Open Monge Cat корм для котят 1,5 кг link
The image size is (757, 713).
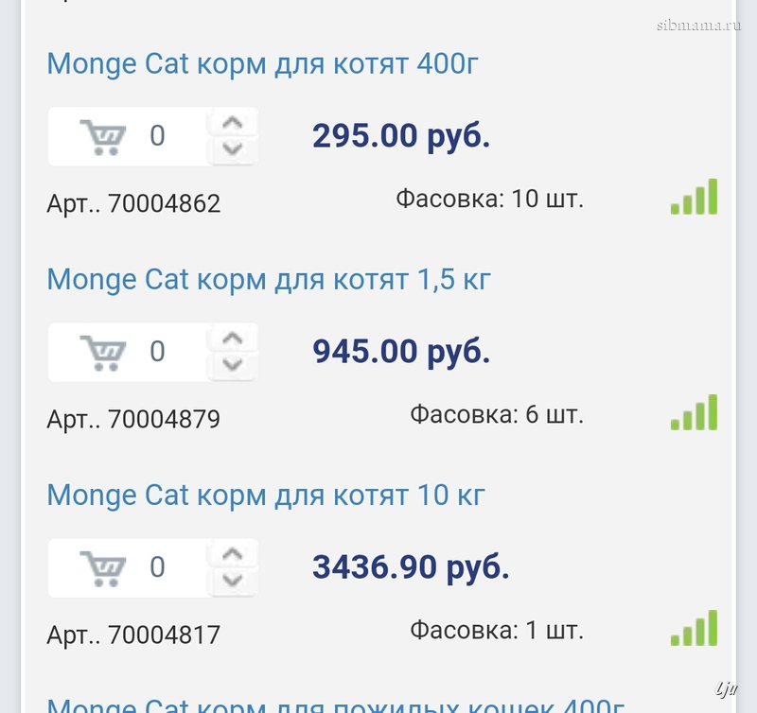pos(269,280)
